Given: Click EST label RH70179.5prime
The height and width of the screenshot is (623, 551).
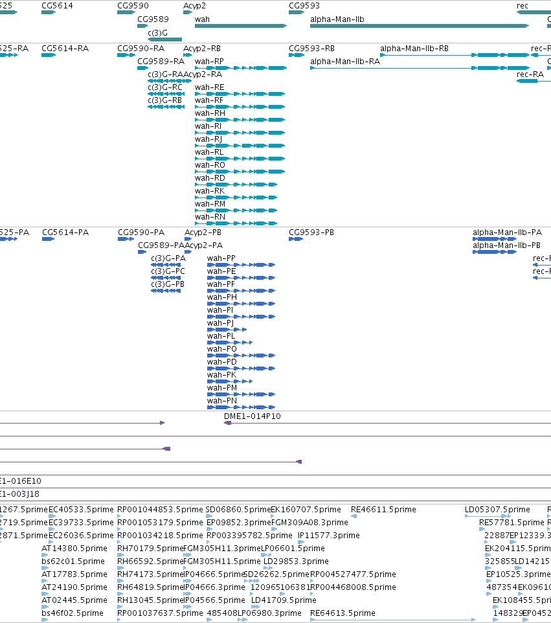Looking at the screenshot, I should tap(150, 549).
